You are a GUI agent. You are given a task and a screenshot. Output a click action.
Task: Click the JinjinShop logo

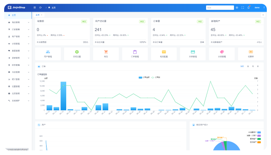coord(16,7)
